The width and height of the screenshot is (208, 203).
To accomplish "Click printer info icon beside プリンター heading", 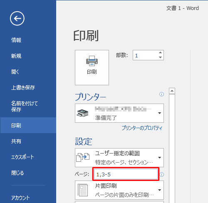I will pos(161,94).
